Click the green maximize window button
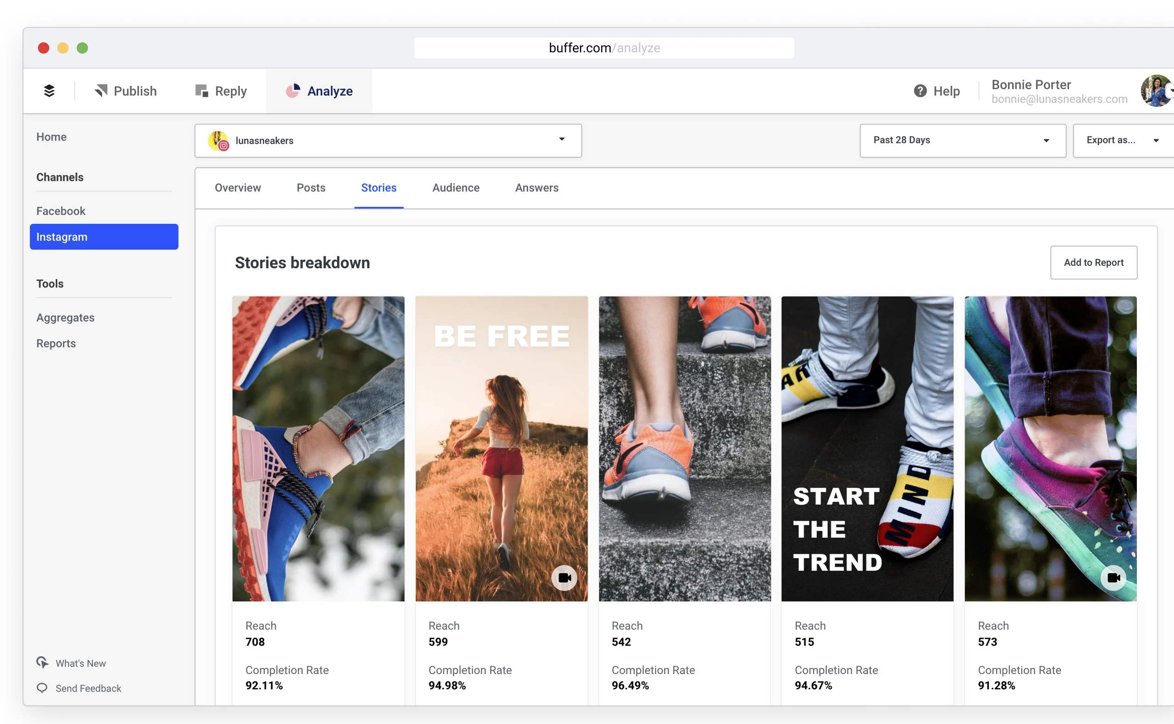This screenshot has height=724, width=1174. [x=83, y=48]
